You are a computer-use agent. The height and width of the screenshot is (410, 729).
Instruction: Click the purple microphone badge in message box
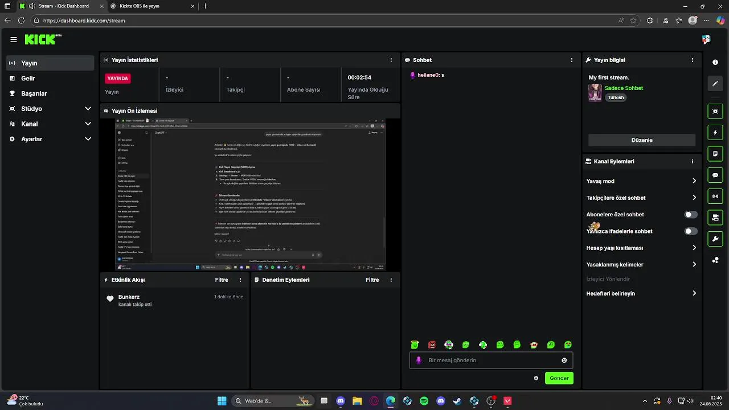[x=419, y=360]
